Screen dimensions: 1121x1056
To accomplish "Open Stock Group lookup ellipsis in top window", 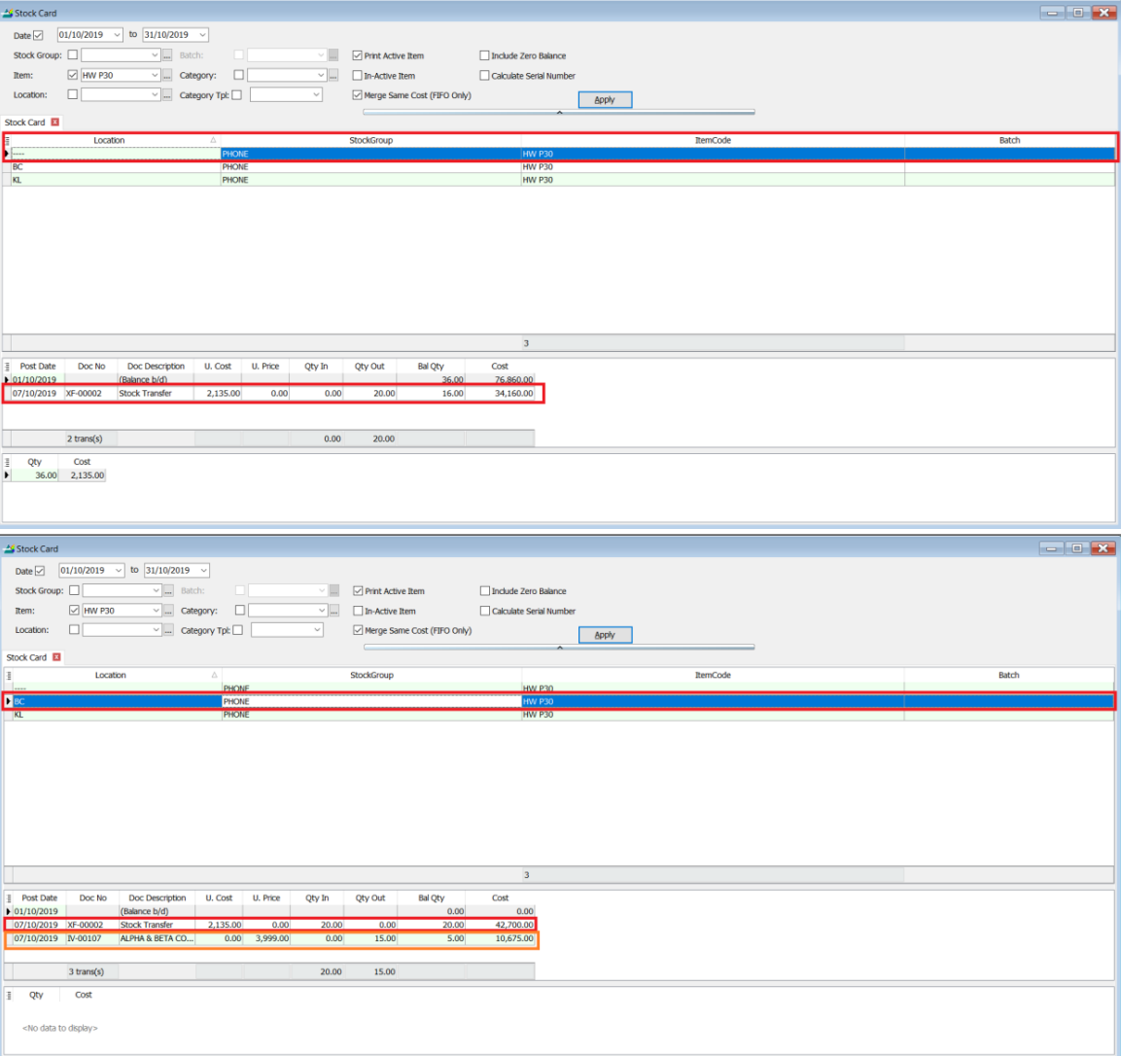I will point(167,55).
